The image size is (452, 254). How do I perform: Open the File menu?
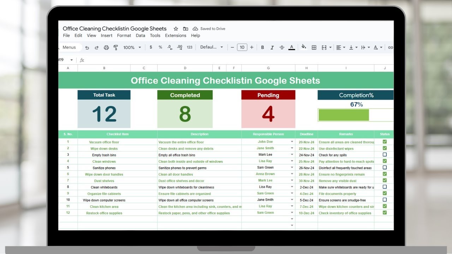[x=66, y=36]
